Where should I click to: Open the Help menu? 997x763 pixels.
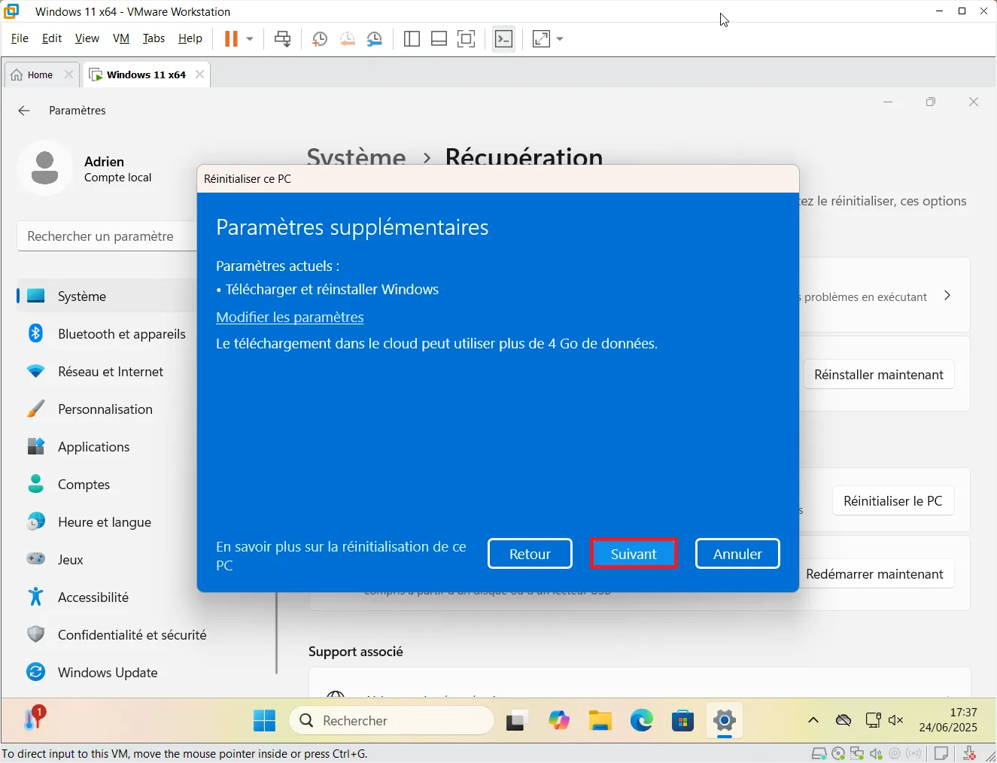190,38
